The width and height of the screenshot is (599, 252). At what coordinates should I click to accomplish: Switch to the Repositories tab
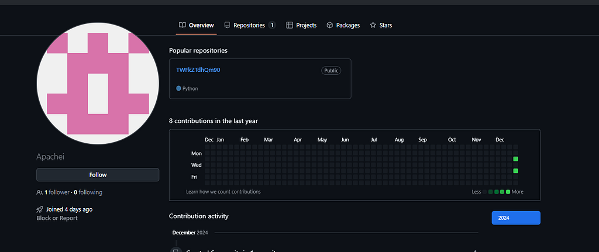(x=250, y=25)
